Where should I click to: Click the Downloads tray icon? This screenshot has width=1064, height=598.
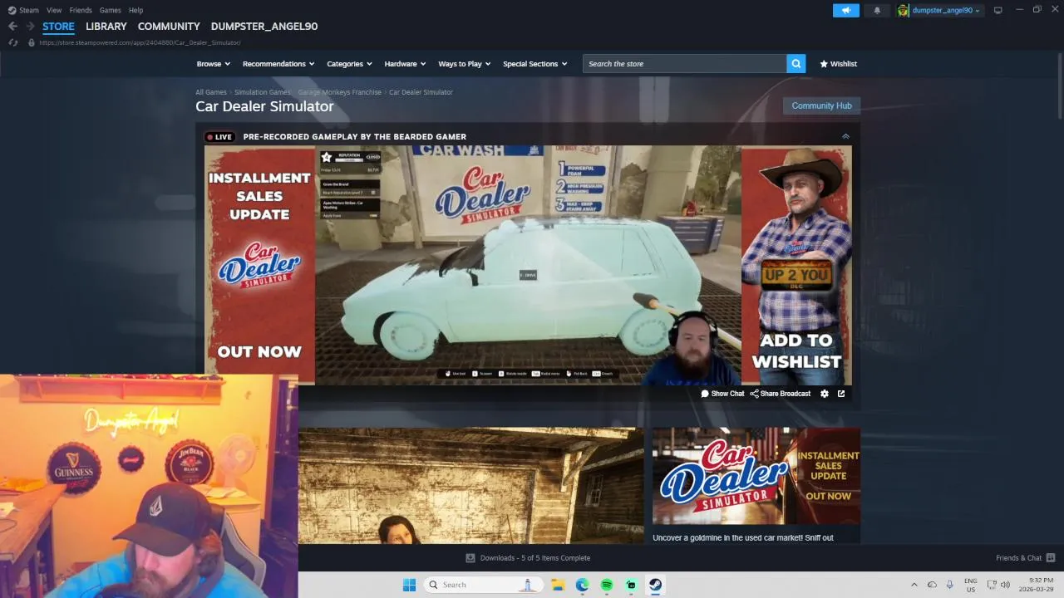point(470,558)
